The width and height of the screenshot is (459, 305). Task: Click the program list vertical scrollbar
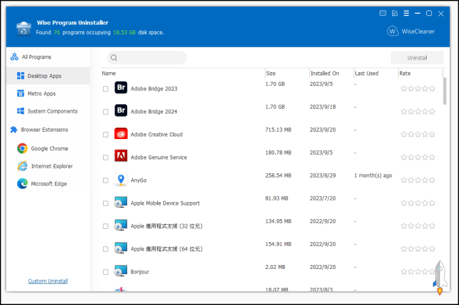(x=445, y=91)
